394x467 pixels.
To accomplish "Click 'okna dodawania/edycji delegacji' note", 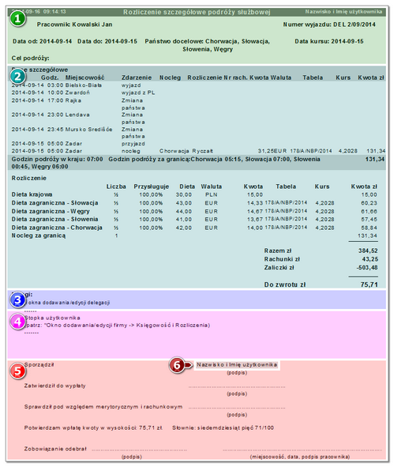I will point(68,303).
